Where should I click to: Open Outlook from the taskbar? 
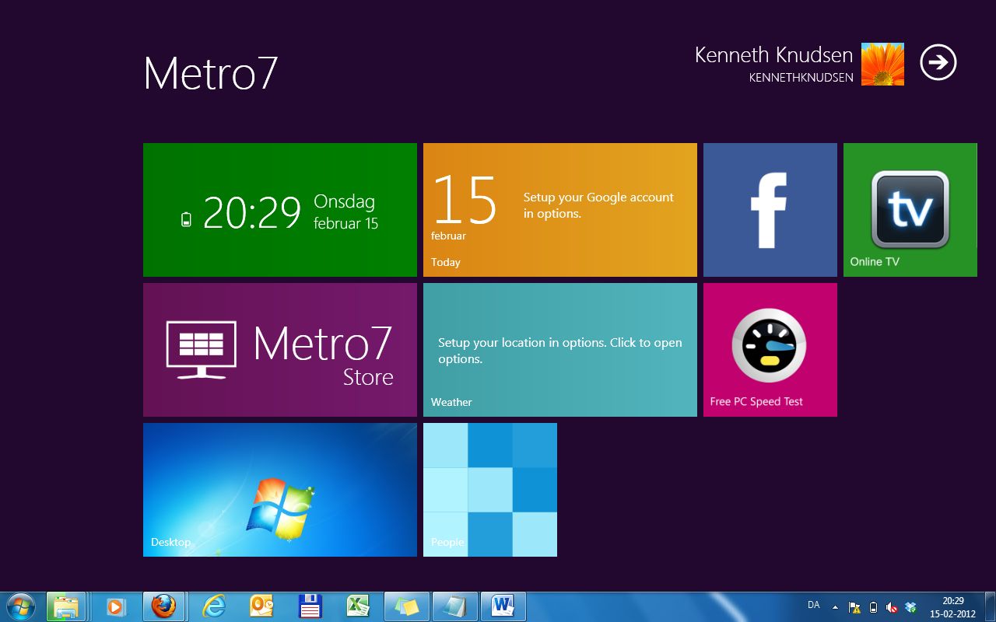point(261,606)
